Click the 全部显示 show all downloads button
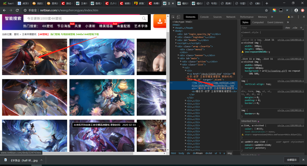Image resolution: width=307 pixels, height=166 pixels. tap(292, 160)
